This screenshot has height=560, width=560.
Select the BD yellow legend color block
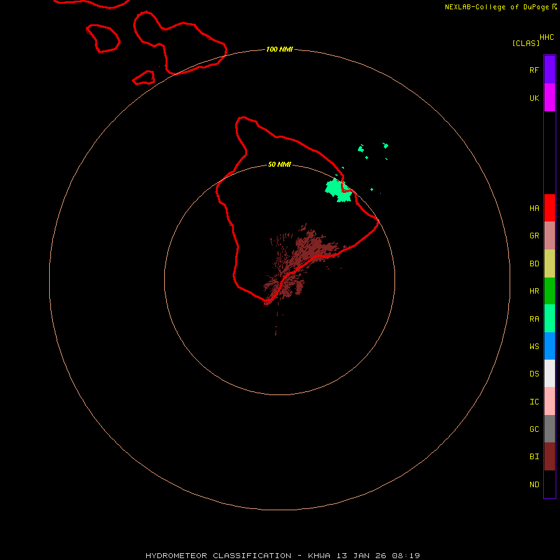[549, 264]
